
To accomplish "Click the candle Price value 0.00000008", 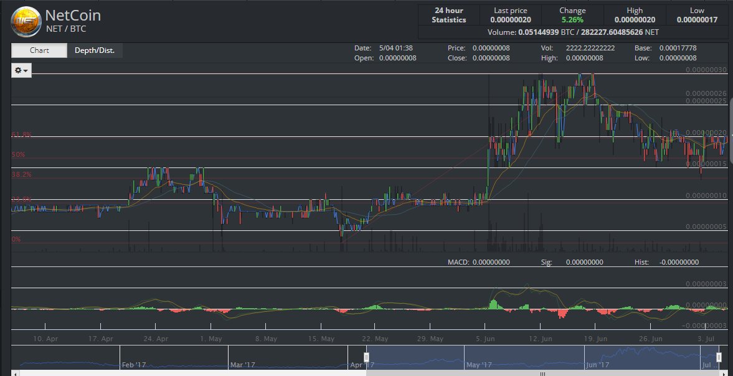I will tap(491, 48).
